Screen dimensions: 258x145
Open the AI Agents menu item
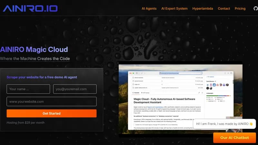(149, 9)
